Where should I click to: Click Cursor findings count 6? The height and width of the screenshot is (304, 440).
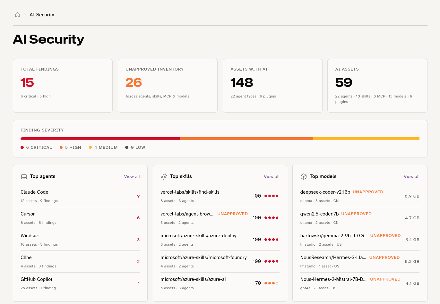coord(138,218)
